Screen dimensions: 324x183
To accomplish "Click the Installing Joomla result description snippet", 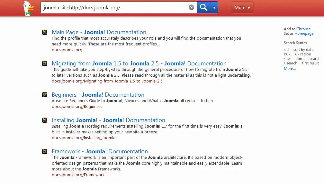I will [147, 129].
